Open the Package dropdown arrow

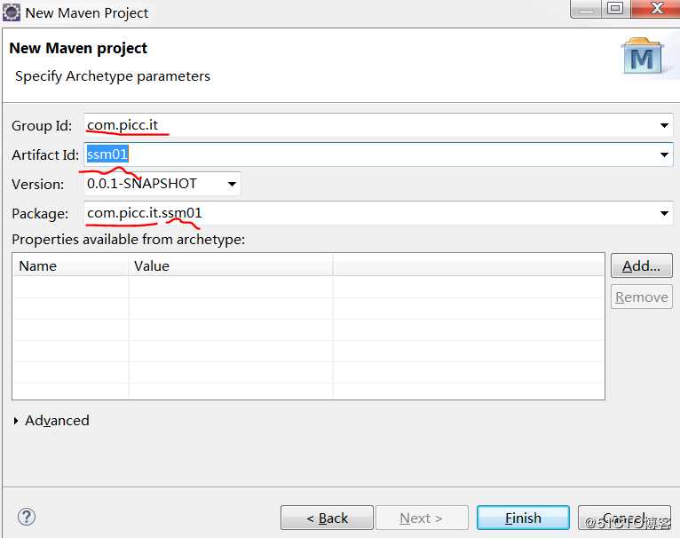[x=664, y=213]
